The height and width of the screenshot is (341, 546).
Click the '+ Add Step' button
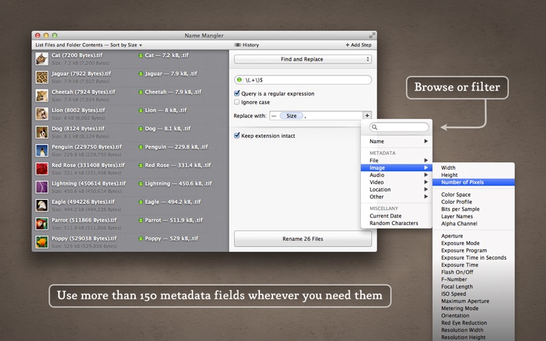(x=358, y=45)
